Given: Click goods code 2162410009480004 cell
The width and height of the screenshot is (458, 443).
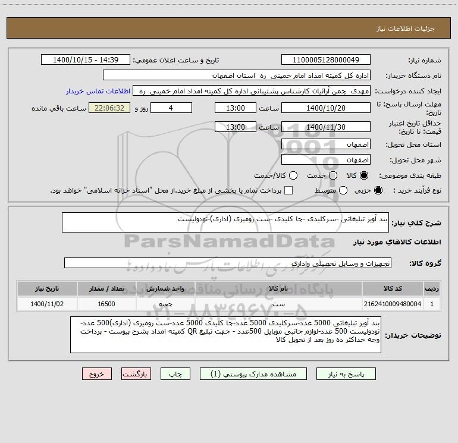Looking at the screenshot, I should 393,304.
